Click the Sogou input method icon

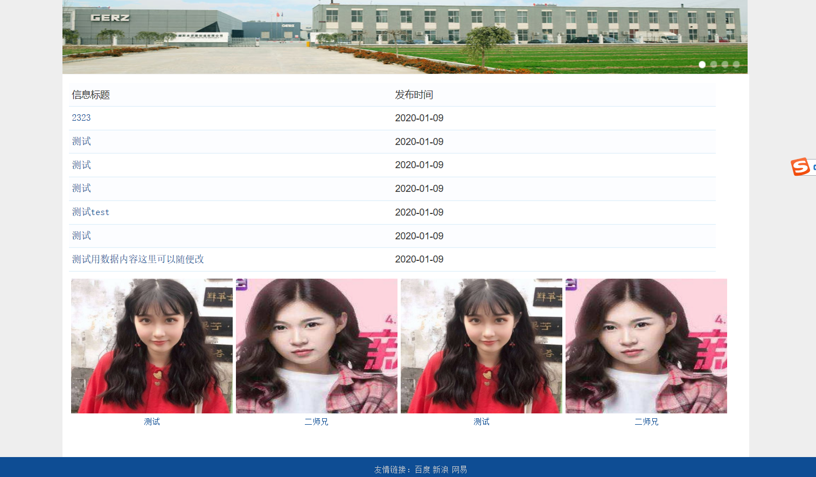[800, 167]
